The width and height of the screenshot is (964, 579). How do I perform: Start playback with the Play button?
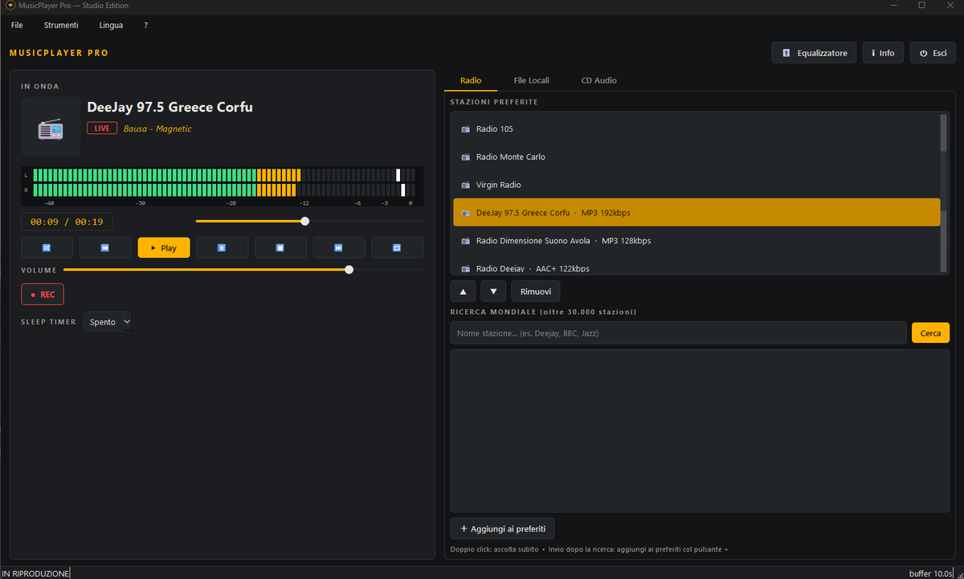click(164, 248)
